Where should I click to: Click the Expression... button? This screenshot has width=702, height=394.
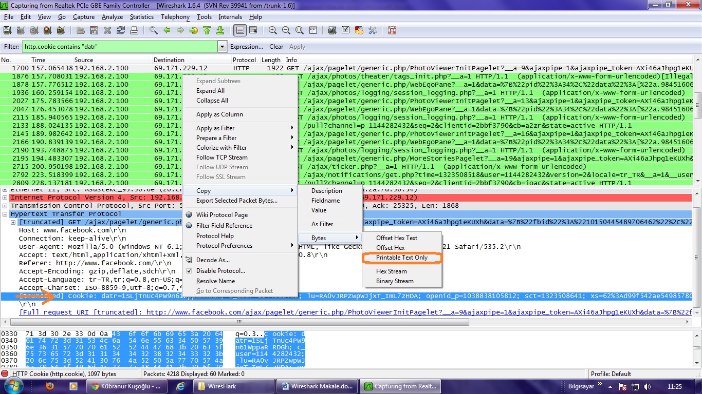point(246,47)
